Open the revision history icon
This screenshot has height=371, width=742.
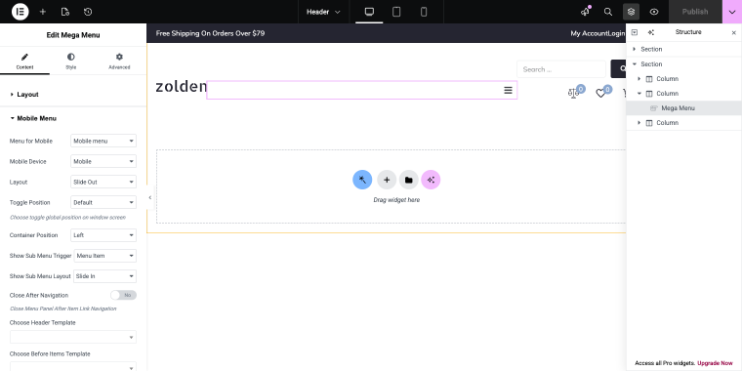click(x=88, y=12)
